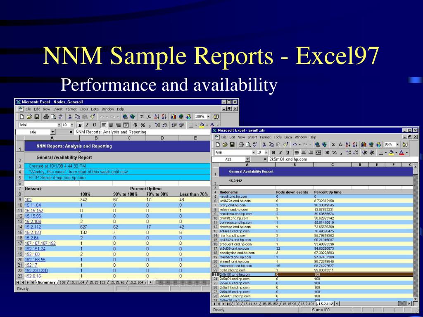423x317 pixels.
Task: Toggle Underline in Nodes_General1 window
Action: (x=94, y=125)
